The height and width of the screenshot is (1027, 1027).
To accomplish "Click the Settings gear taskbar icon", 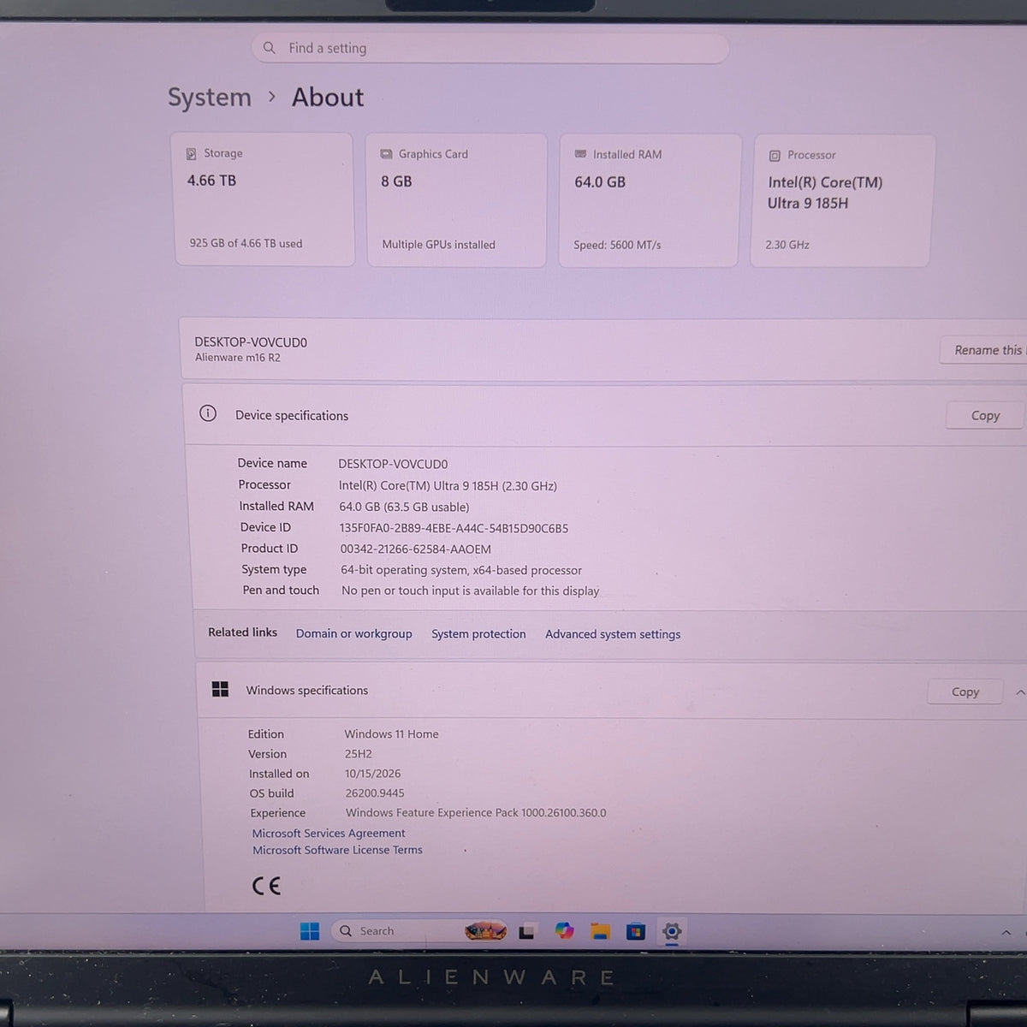I will coord(672,931).
